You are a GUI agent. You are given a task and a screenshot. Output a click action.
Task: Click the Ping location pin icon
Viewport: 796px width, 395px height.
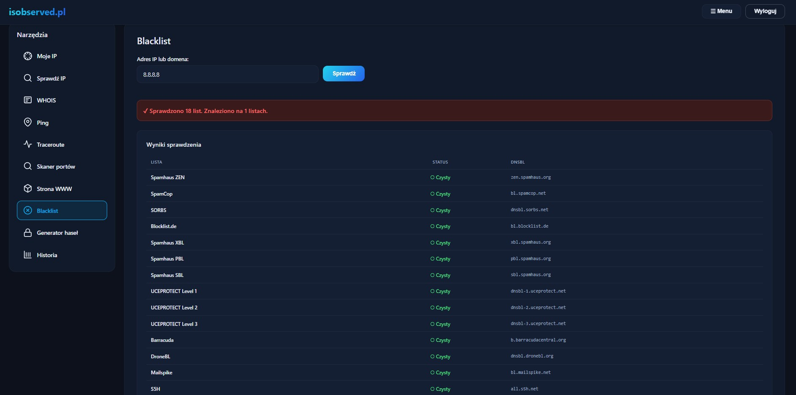(x=28, y=122)
